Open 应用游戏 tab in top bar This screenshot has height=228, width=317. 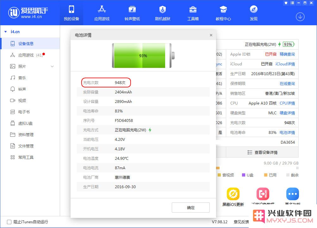coord(102,13)
